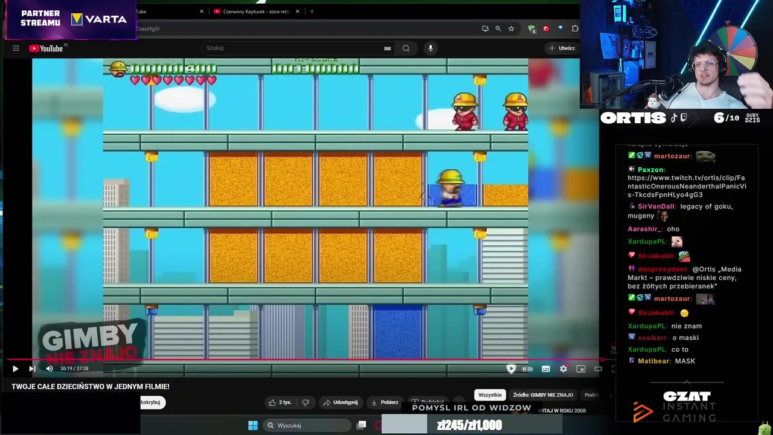This screenshot has height=435, width=773.
Task: Open the blue extension icon
Action: pos(560,28)
